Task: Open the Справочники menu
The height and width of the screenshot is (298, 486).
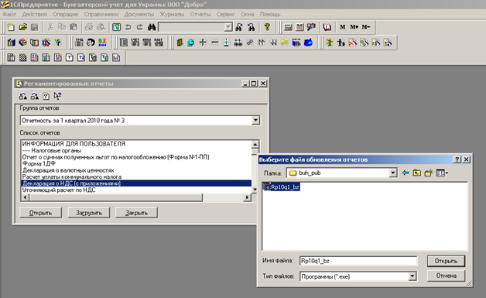Action: coord(101,14)
